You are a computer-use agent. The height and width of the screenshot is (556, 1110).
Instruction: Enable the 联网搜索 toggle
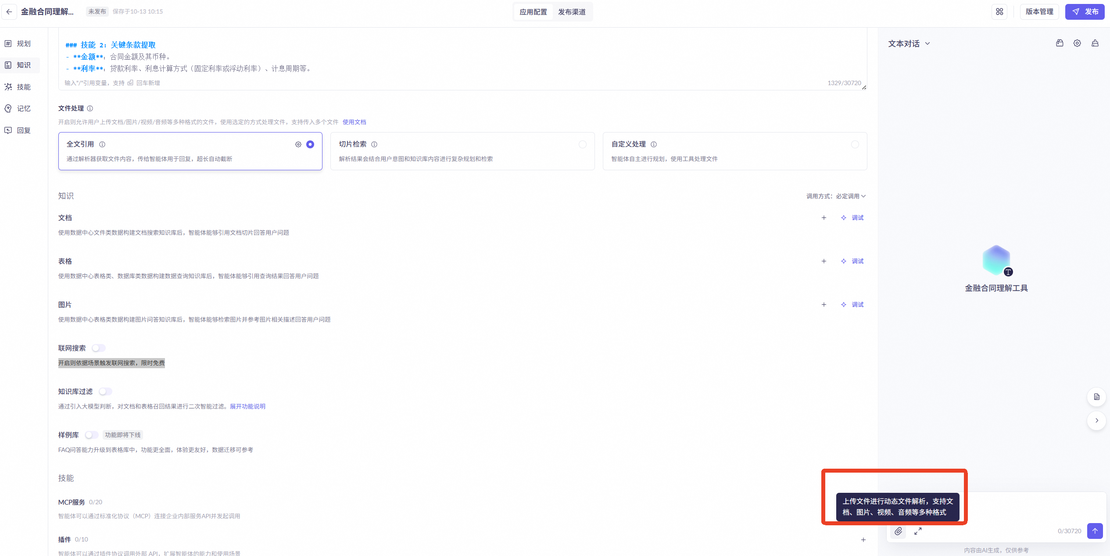tap(99, 348)
